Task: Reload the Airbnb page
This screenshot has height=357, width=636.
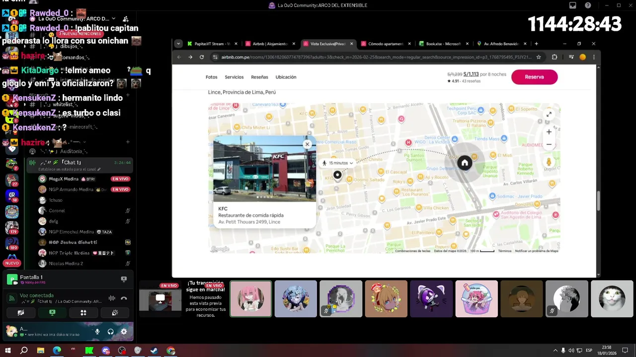Action: 202,57
